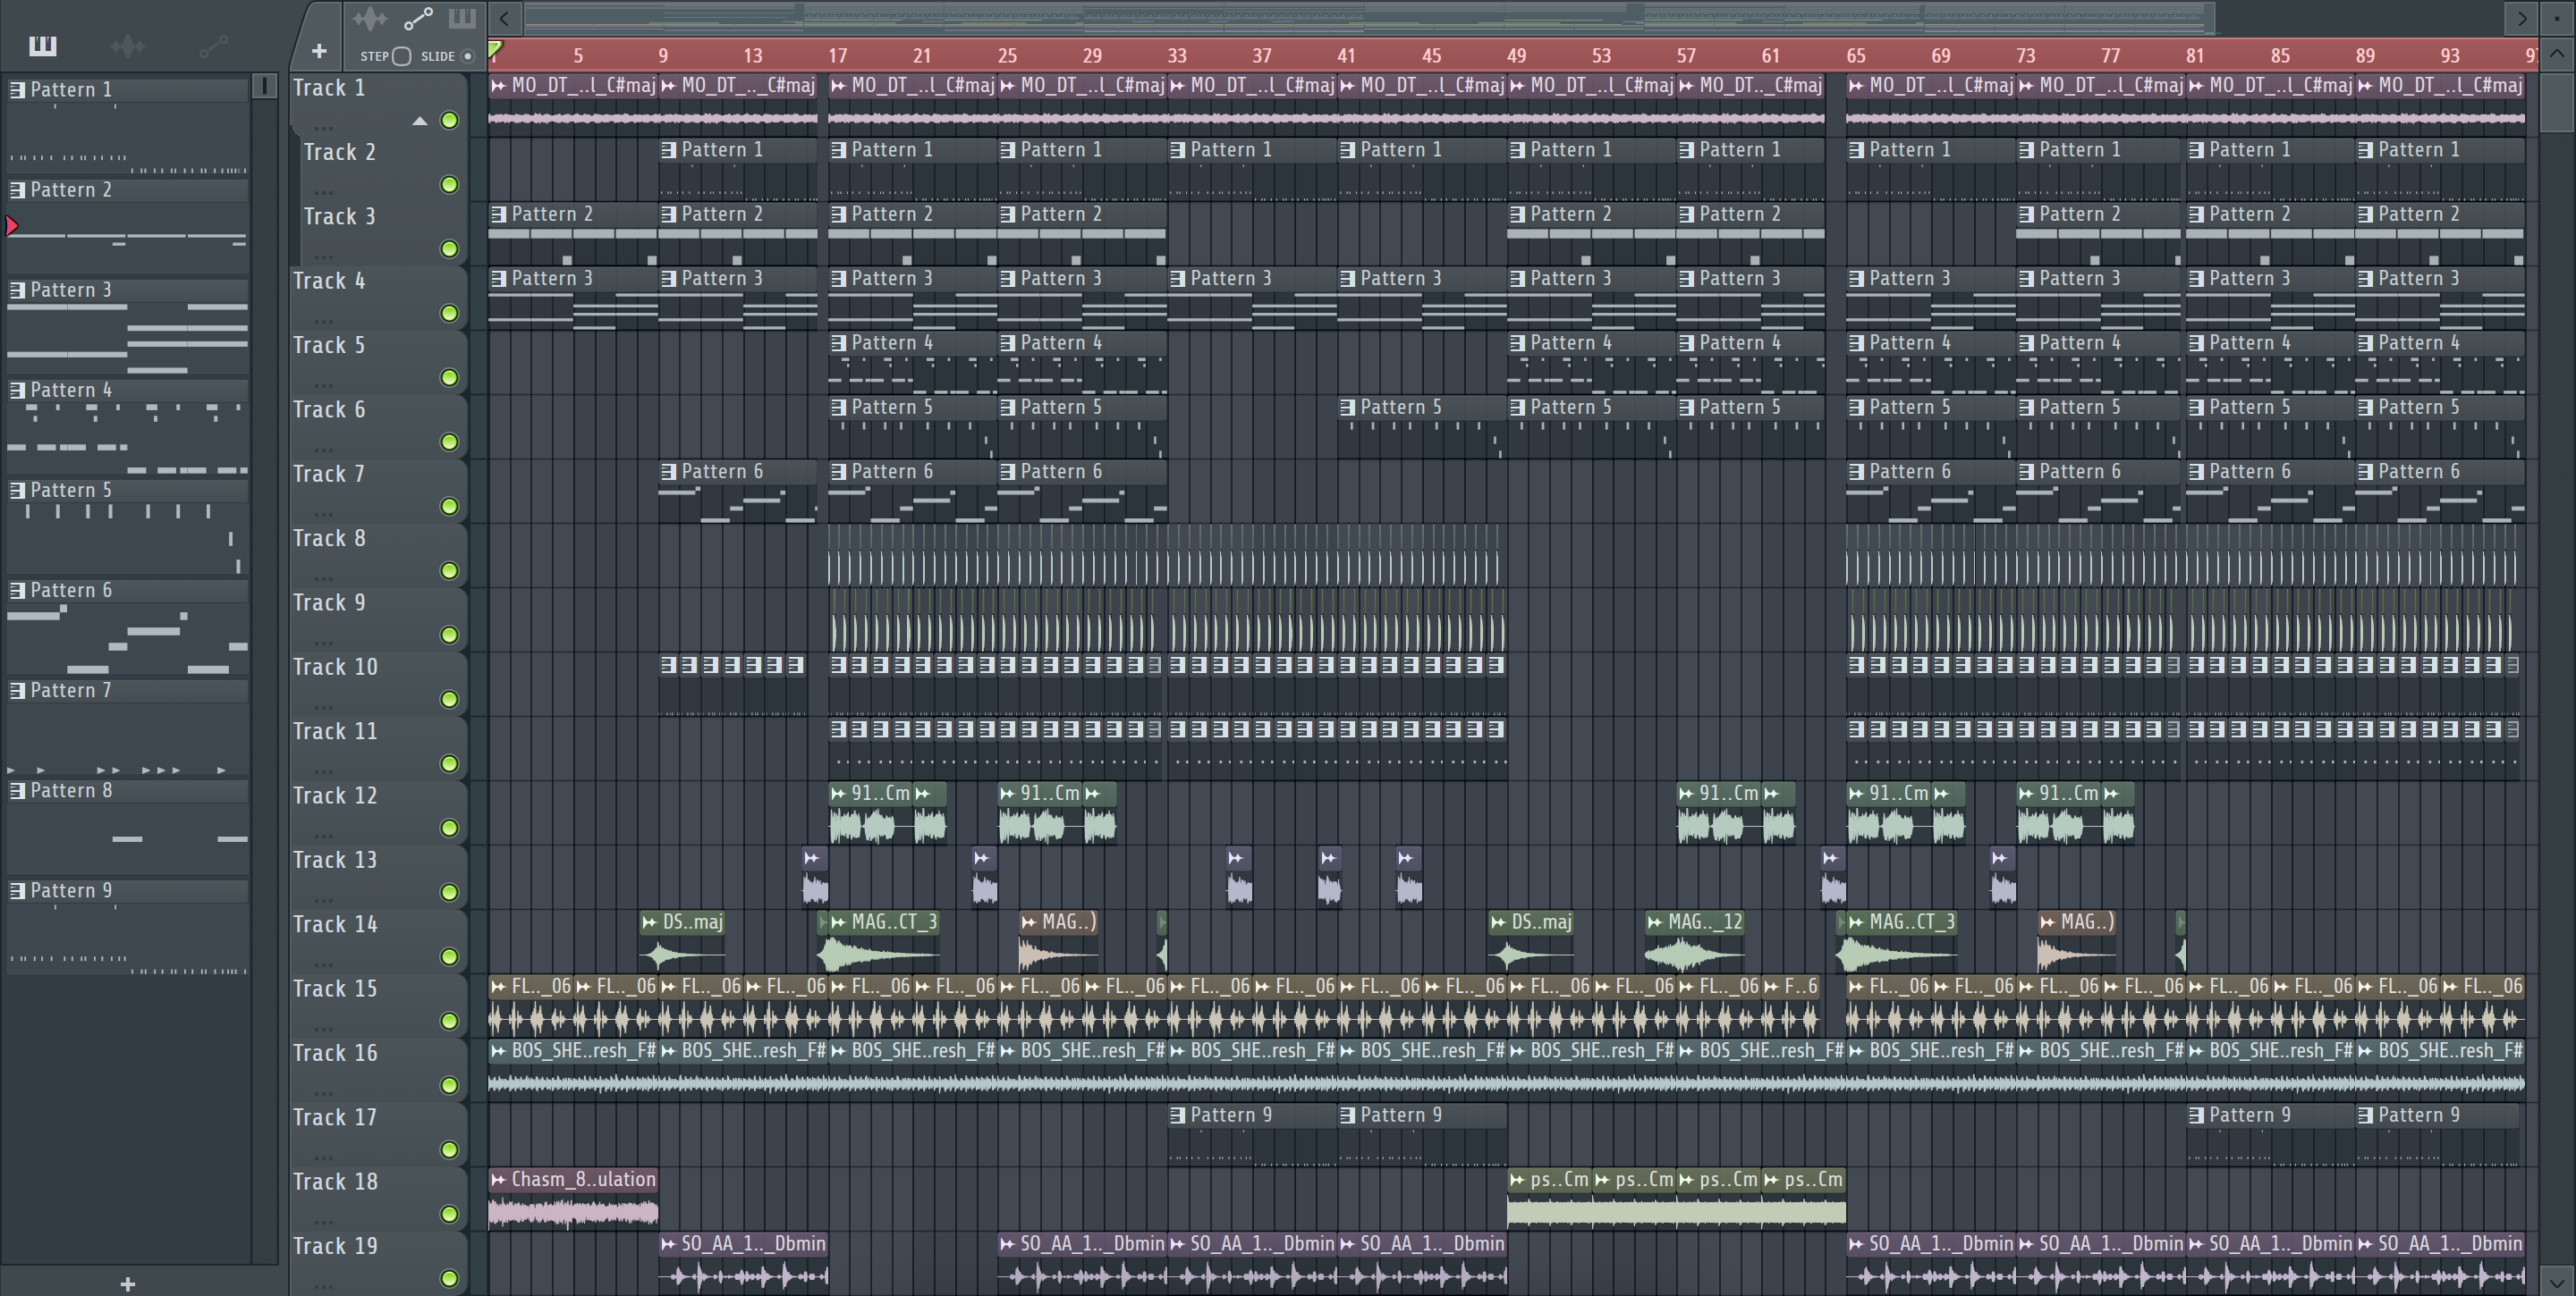Open the clip menu of first ps..Cm clip
The width and height of the screenshot is (2576, 1296).
(1518, 1179)
